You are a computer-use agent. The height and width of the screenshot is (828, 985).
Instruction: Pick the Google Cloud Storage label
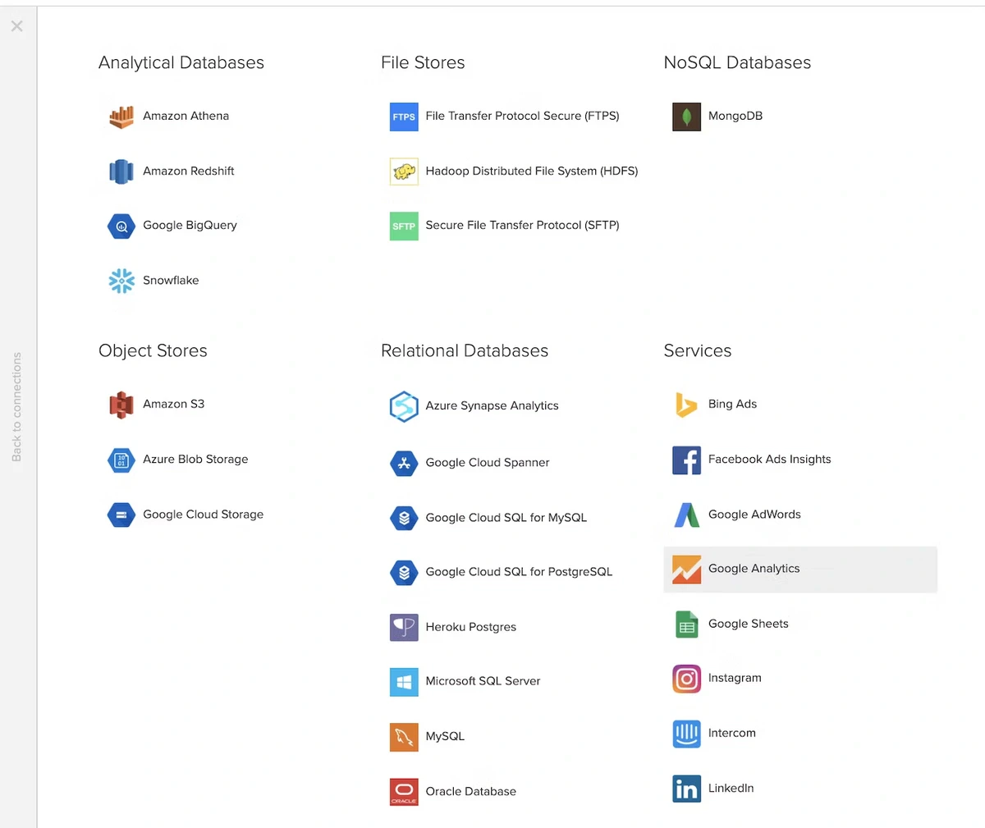203,515
